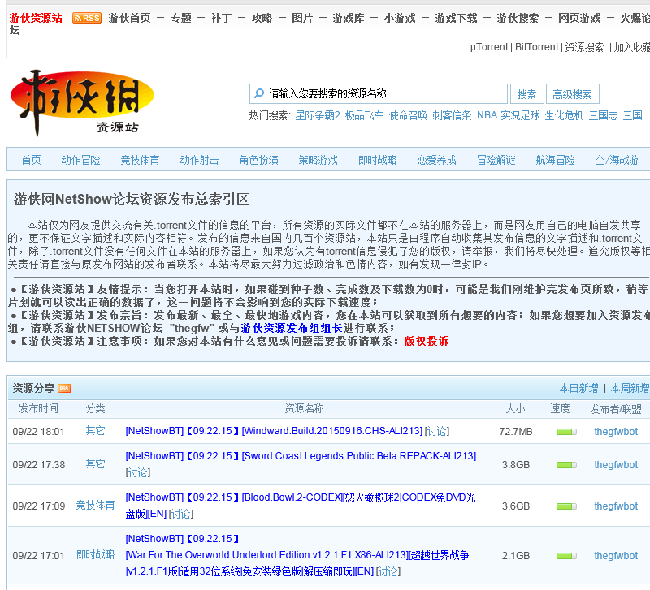This screenshot has height=590, width=650.
Task: Open 即时战略 category in War.For.The.Overworld row
Action: coord(95,555)
